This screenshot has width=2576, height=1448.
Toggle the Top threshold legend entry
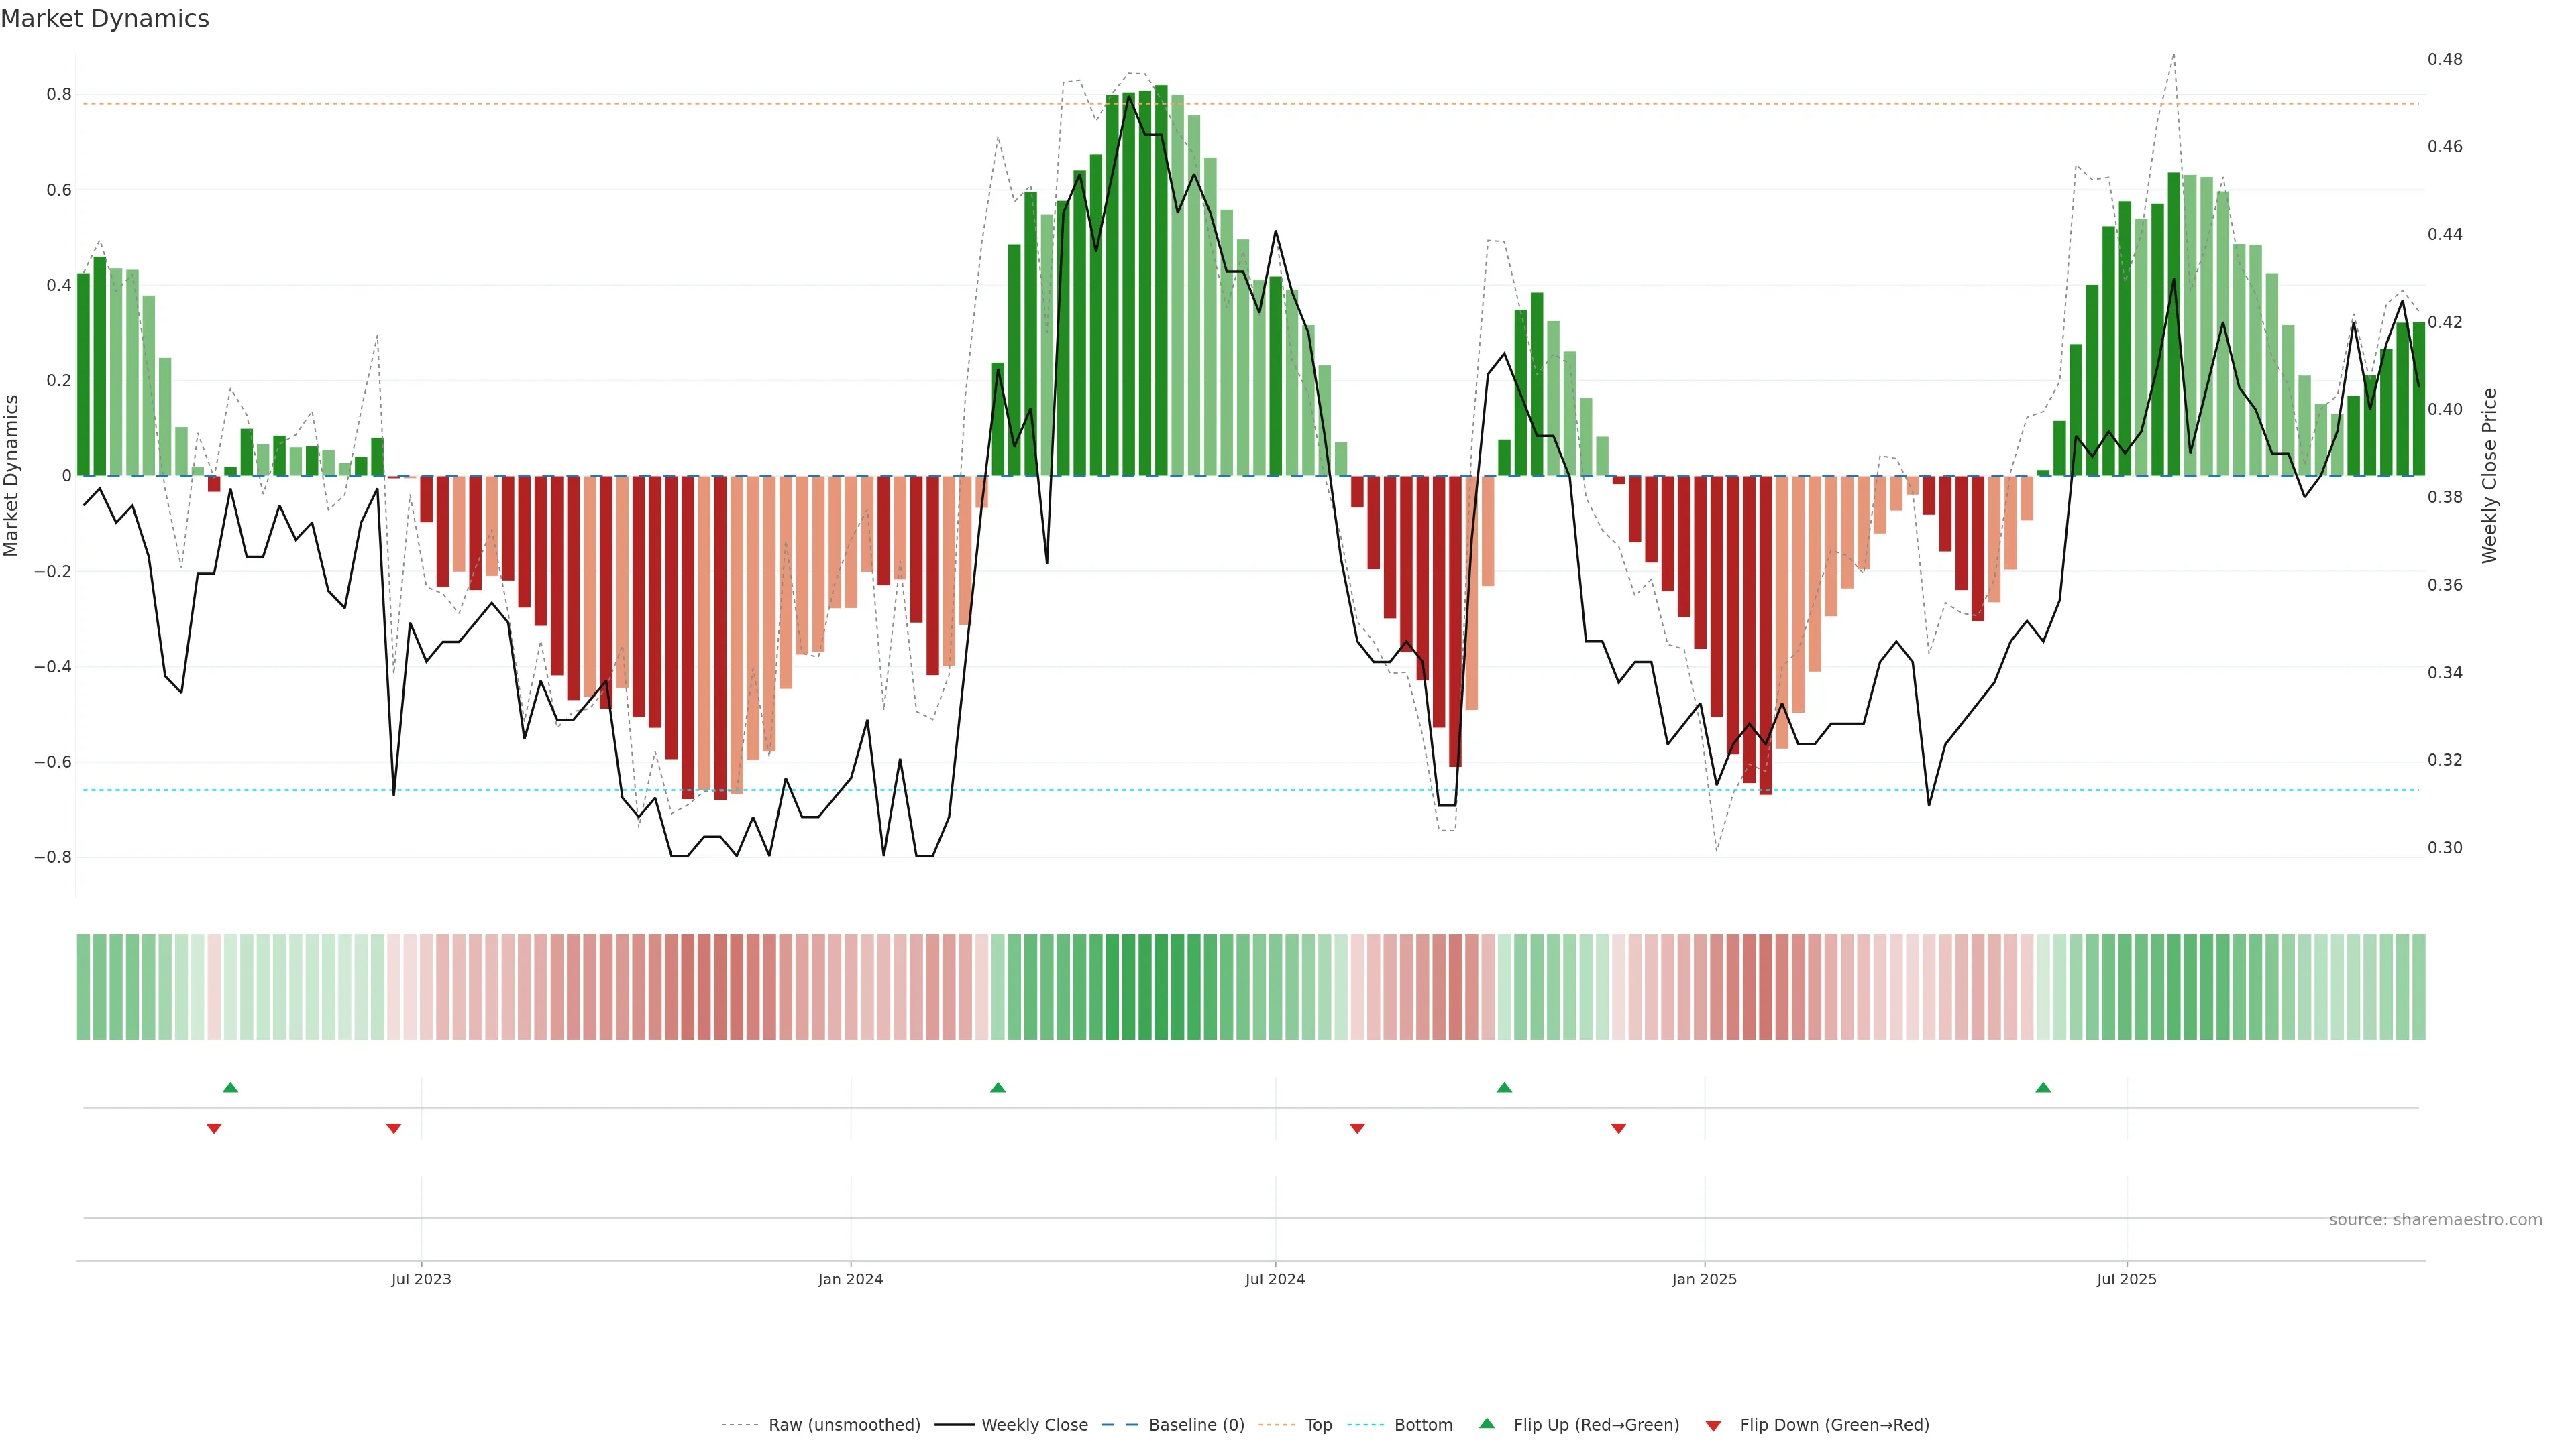[1318, 1425]
